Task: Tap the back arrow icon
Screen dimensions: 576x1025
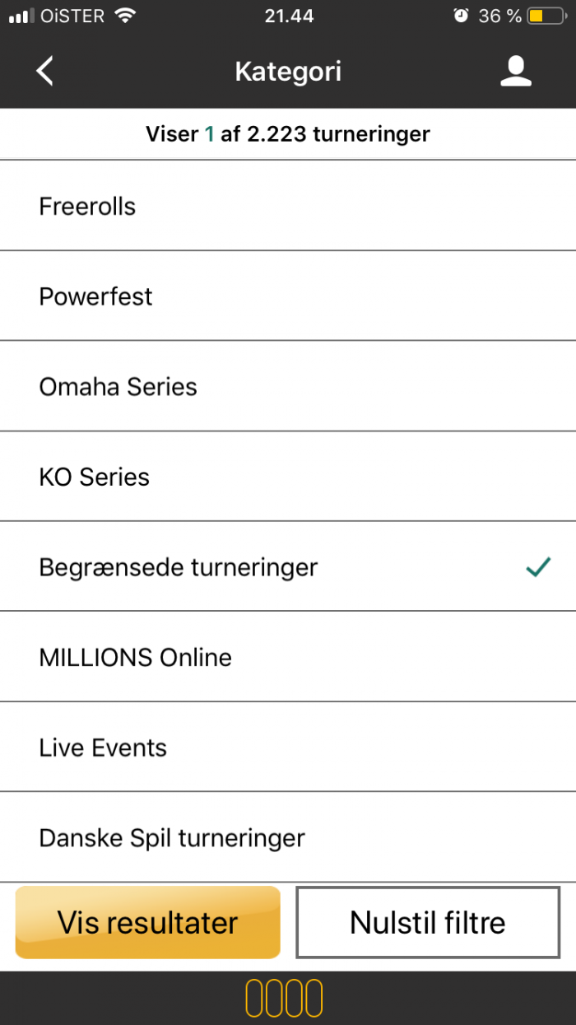Action: [x=45, y=71]
